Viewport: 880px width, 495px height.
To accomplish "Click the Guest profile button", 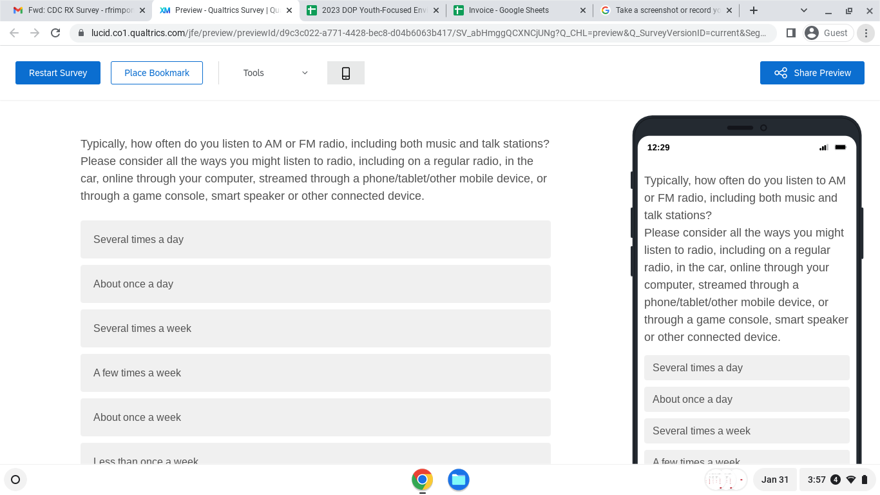I will (828, 33).
